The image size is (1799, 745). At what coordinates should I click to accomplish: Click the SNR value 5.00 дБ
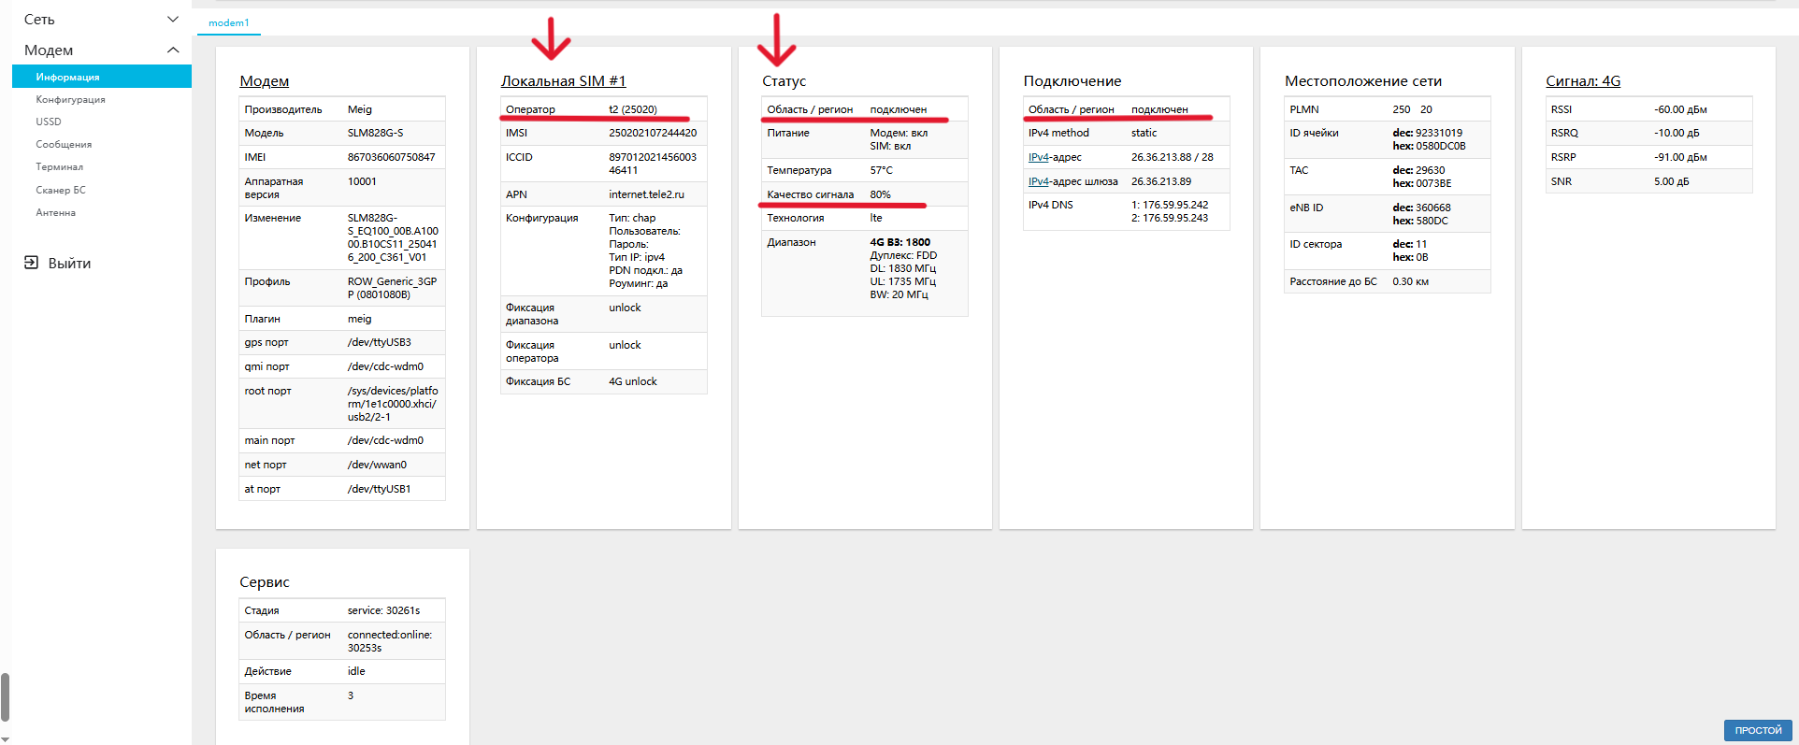coord(1671,181)
